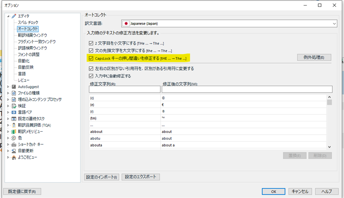The width and height of the screenshot is (344, 198).
Task: Select 翻訳結果ウィンドウ in the tree
Action: (33, 35)
